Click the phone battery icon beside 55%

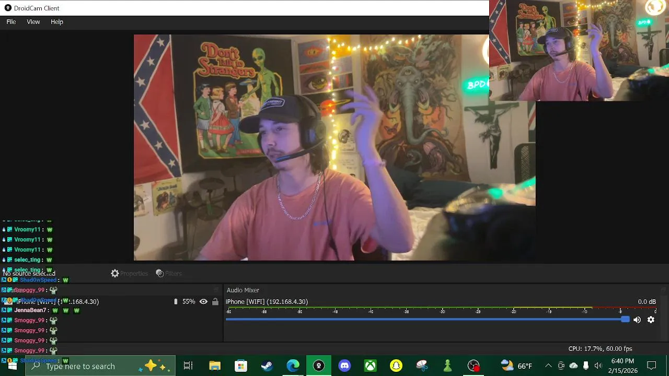coord(176,302)
